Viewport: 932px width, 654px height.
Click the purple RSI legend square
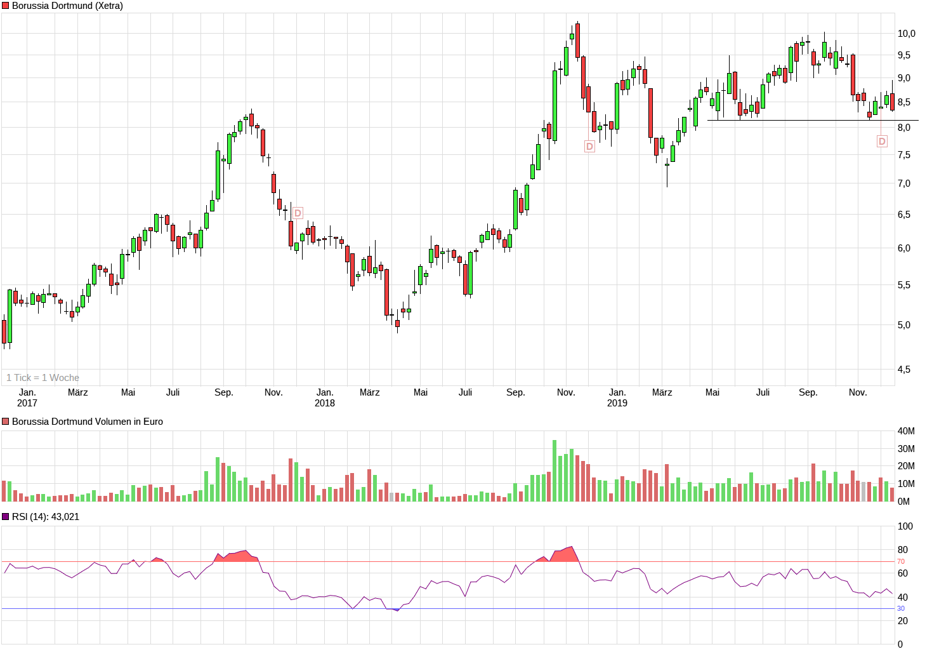tap(6, 517)
